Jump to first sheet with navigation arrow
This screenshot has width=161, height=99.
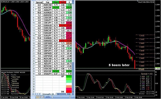coord(33,94)
